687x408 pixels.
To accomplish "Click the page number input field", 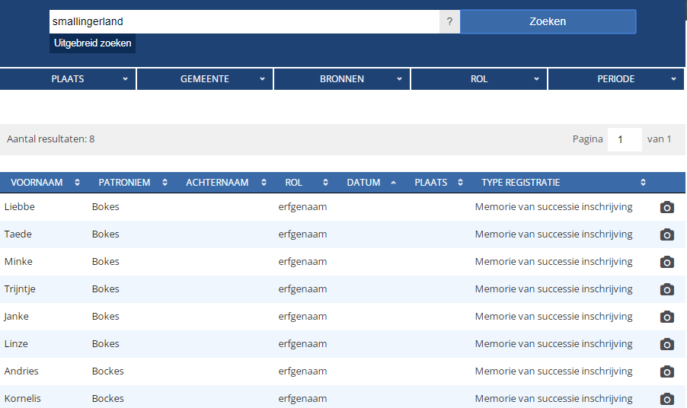I will [x=625, y=140].
